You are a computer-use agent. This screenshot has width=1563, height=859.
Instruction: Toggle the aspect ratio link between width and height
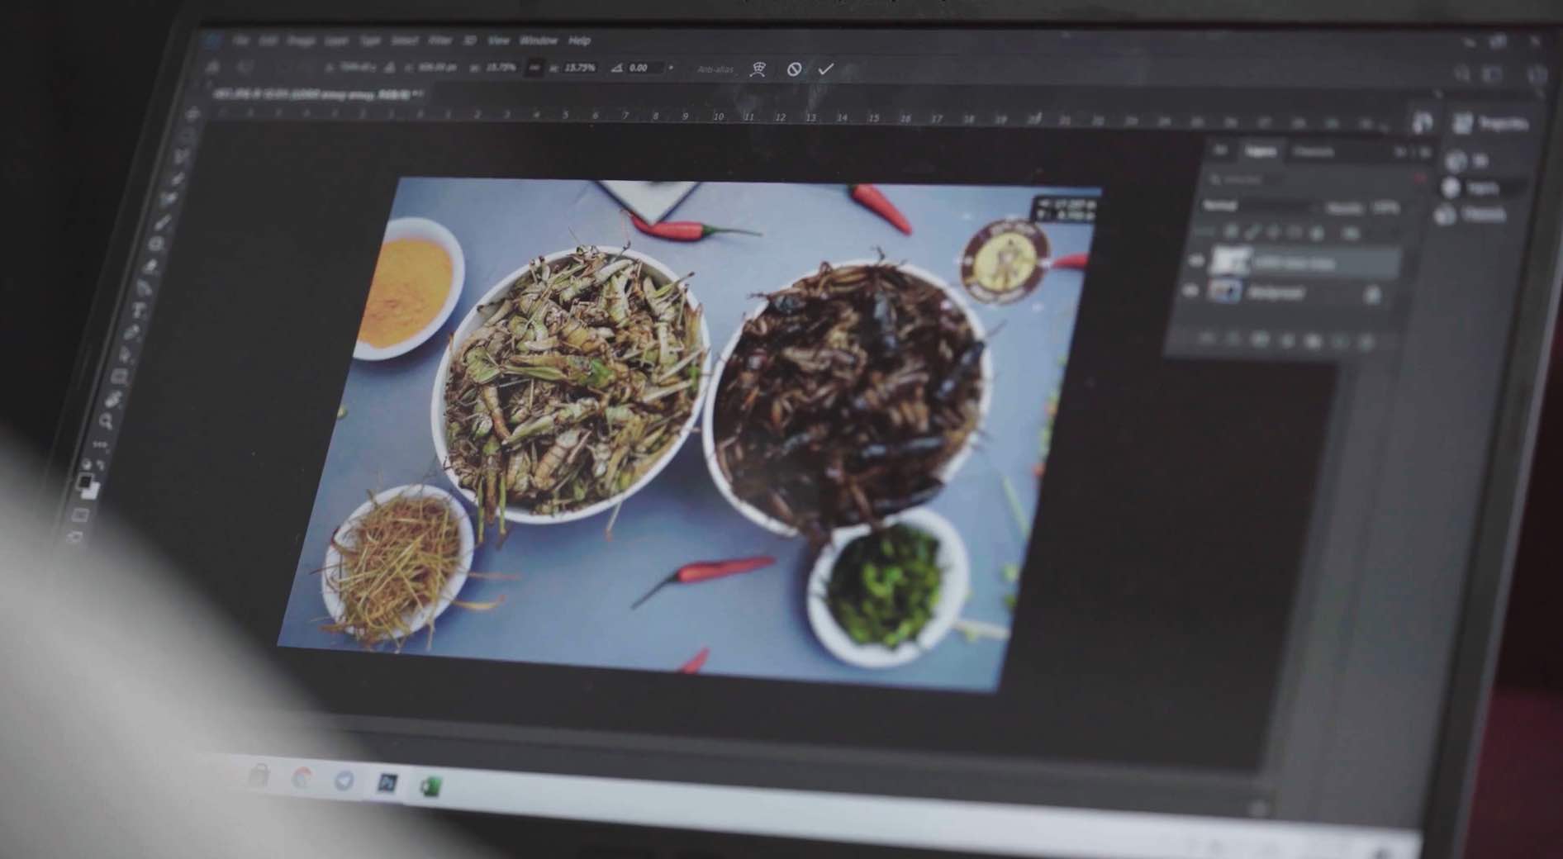[x=534, y=68]
